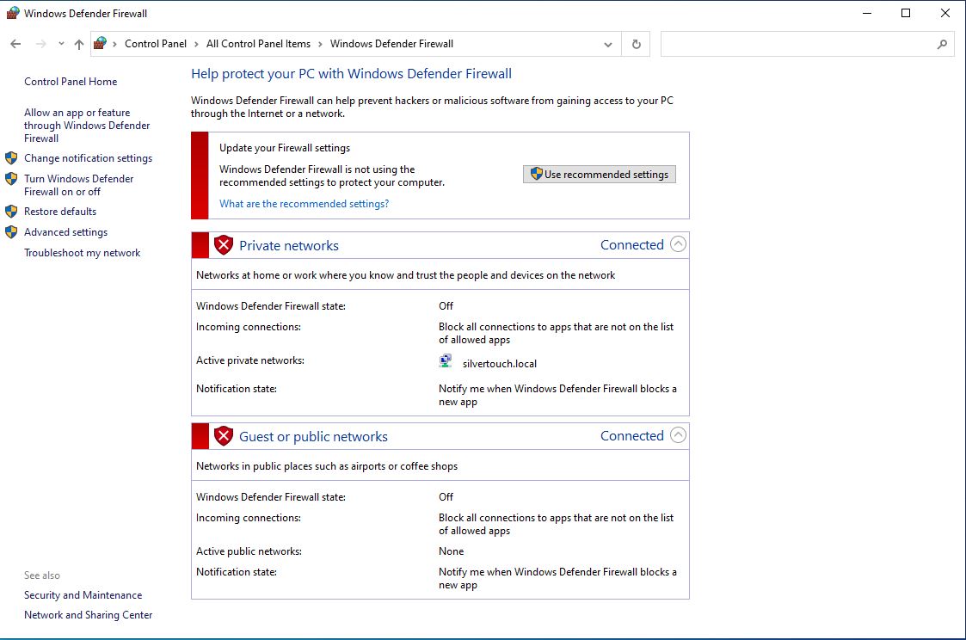Image resolution: width=966 pixels, height=640 pixels.
Task: Click Connected status for Guest or public networks
Action: pyautogui.click(x=632, y=436)
